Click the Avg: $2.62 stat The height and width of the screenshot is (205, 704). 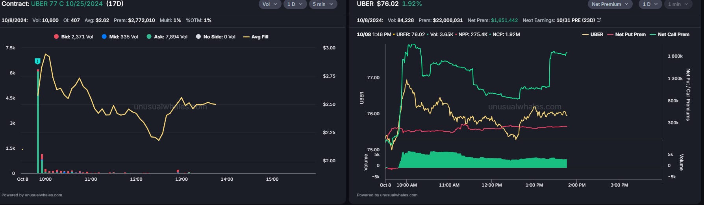pyautogui.click(x=97, y=20)
